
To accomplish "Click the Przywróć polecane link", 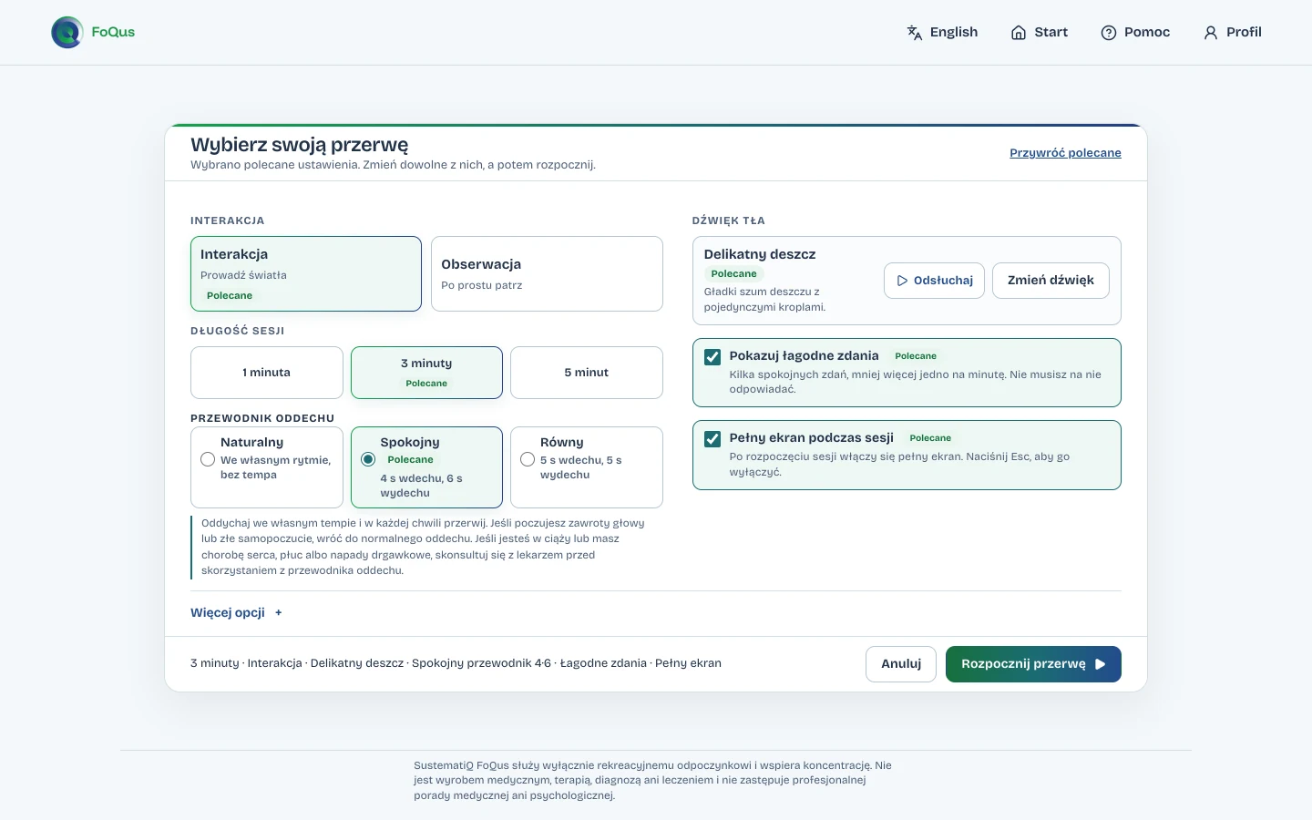I will pyautogui.click(x=1065, y=153).
